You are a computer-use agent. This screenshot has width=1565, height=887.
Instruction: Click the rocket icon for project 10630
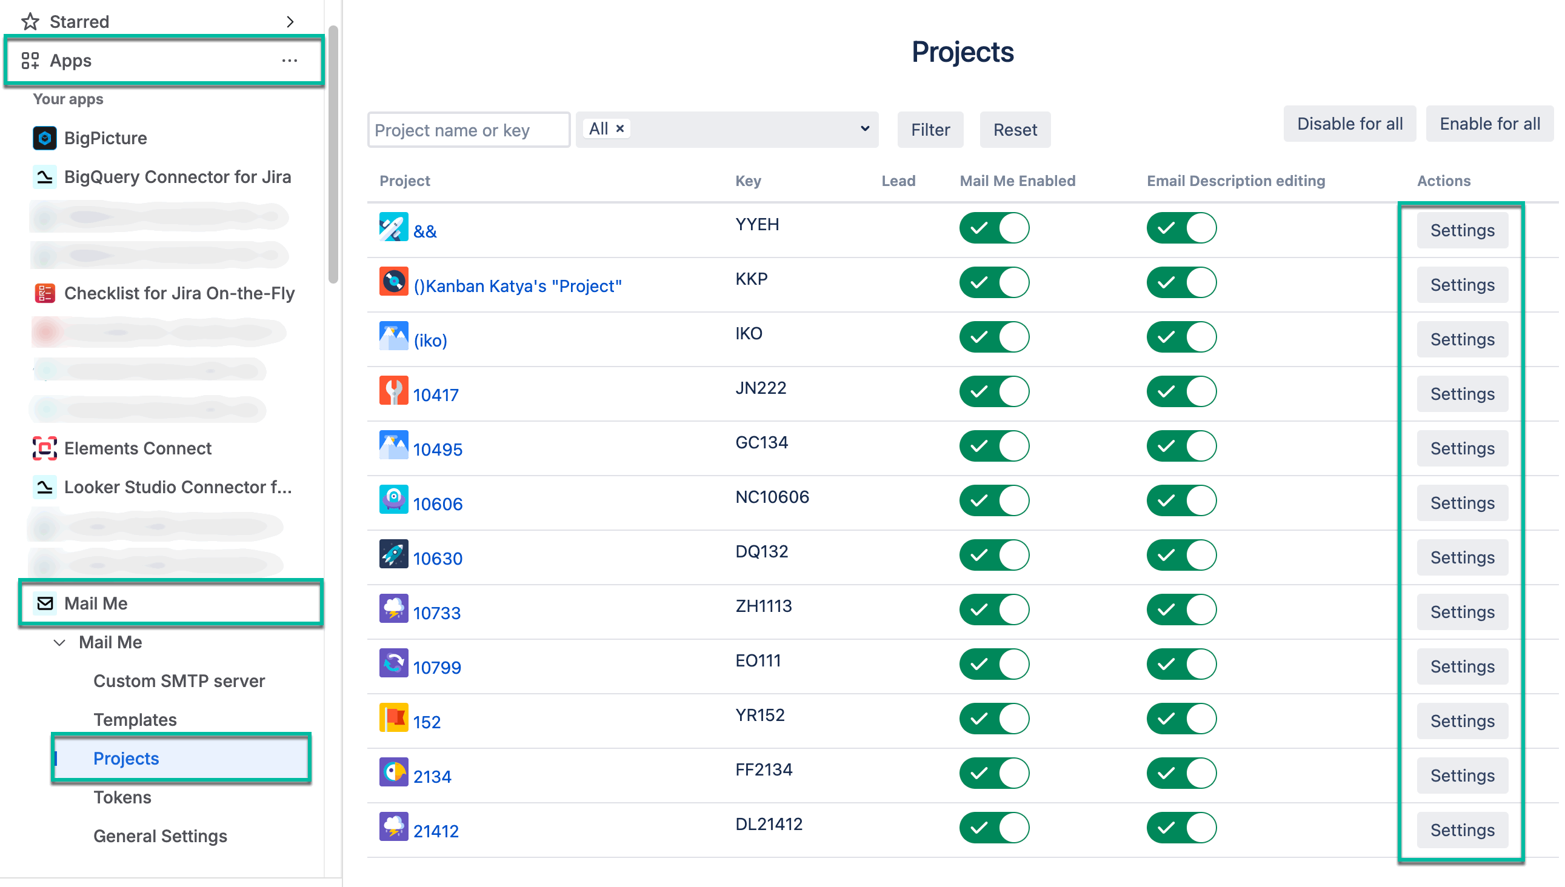(394, 554)
